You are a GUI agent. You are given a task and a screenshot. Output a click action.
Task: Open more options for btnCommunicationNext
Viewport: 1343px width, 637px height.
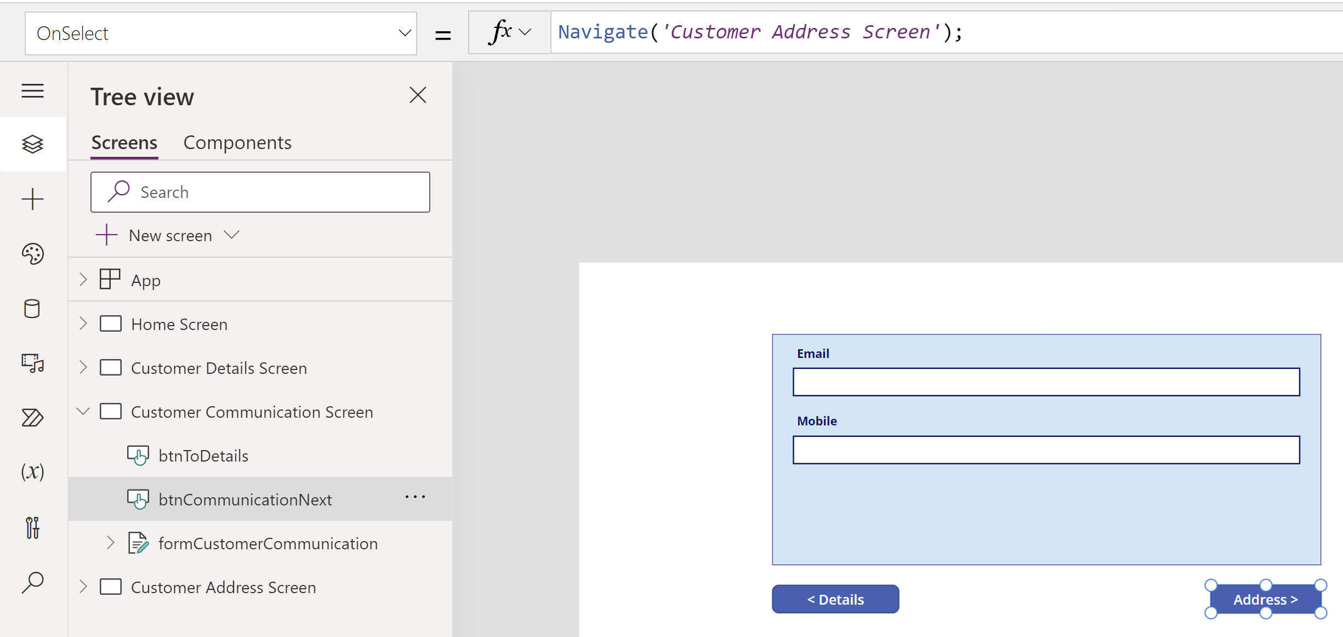point(415,497)
